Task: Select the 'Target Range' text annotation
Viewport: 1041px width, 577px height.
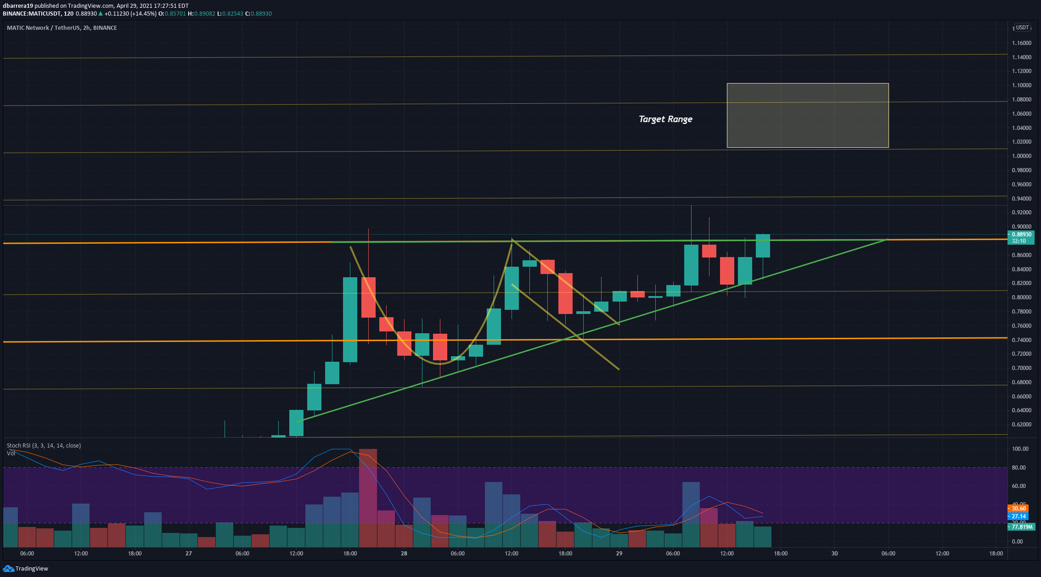Action: 665,119
